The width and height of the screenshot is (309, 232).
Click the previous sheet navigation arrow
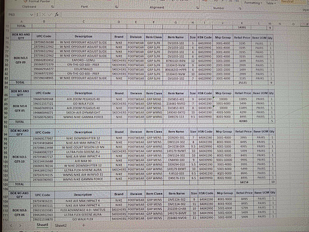[x=11, y=225]
